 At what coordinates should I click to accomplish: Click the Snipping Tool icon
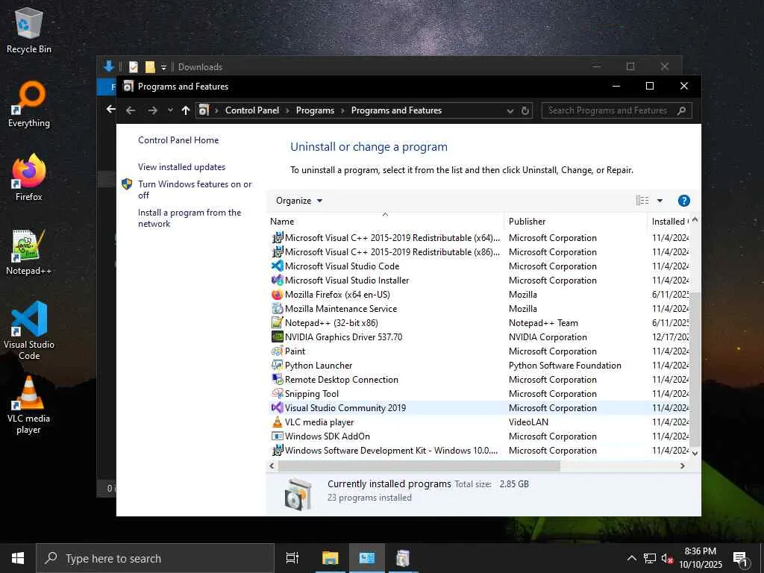278,393
